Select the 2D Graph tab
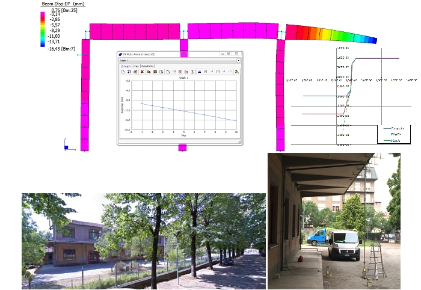The width and height of the screenshot is (421, 290). [x=125, y=66]
